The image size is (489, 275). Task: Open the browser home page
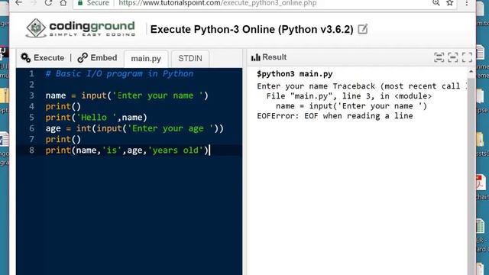[x=63, y=3]
